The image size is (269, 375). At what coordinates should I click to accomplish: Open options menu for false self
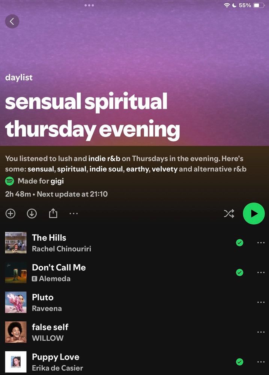261,332
